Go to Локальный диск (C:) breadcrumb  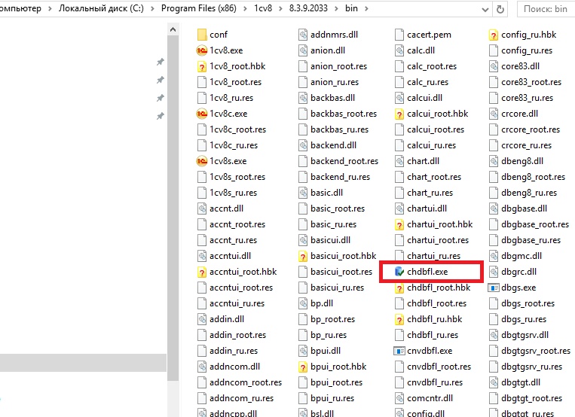[101, 8]
